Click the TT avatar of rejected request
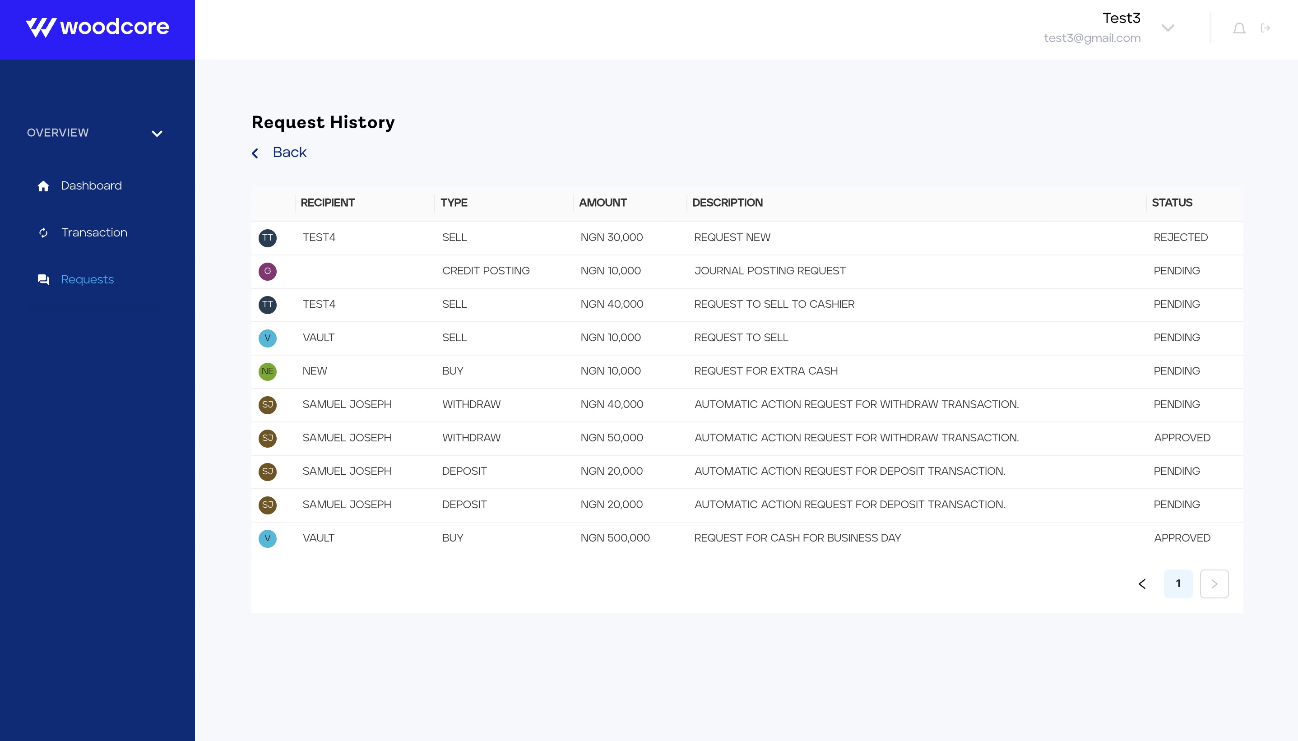The image size is (1298, 741). (x=267, y=238)
